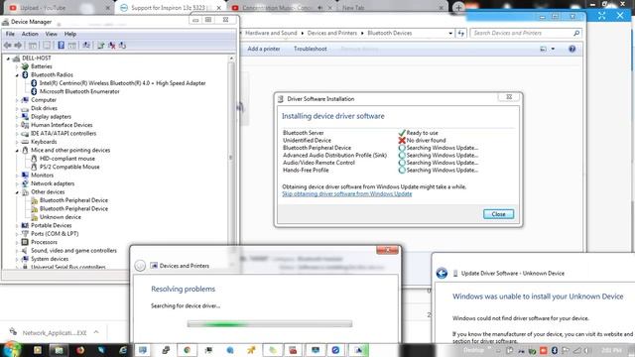Open the Help menu in Device Manager
The width and height of the screenshot is (635, 357).
tap(70, 34)
